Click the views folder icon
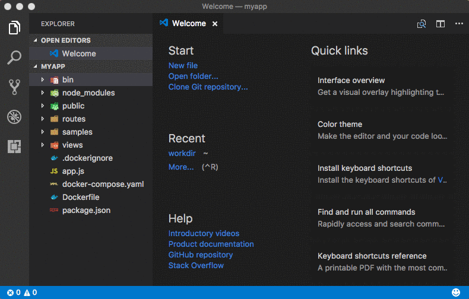This screenshot has width=469, height=299. tap(55, 145)
